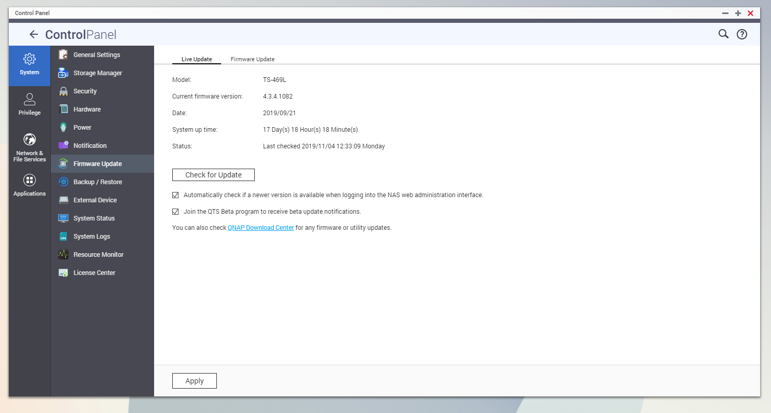The width and height of the screenshot is (771, 413).
Task: Select Hardware in the sidebar
Action: (x=102, y=109)
